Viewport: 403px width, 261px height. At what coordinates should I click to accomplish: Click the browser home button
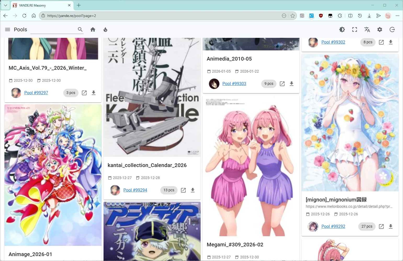[x=34, y=16]
